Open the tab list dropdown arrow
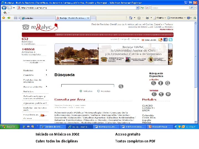 pos(19,18)
